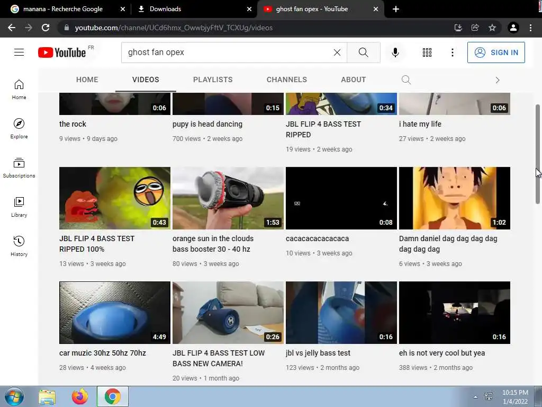Bookmark this page with star icon
542x407 pixels.
492,28
